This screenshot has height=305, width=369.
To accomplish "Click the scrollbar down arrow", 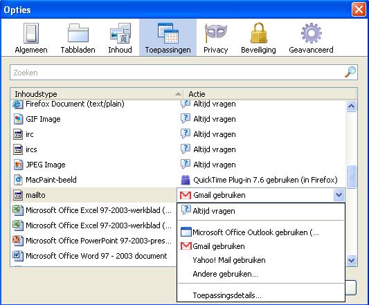I will (x=352, y=260).
